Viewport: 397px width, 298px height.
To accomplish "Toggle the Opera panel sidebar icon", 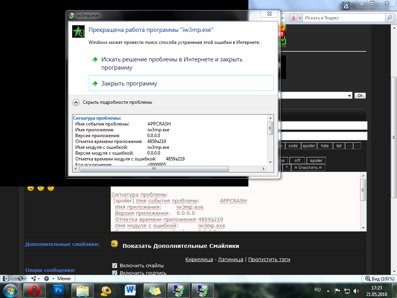I will [x=6, y=279].
